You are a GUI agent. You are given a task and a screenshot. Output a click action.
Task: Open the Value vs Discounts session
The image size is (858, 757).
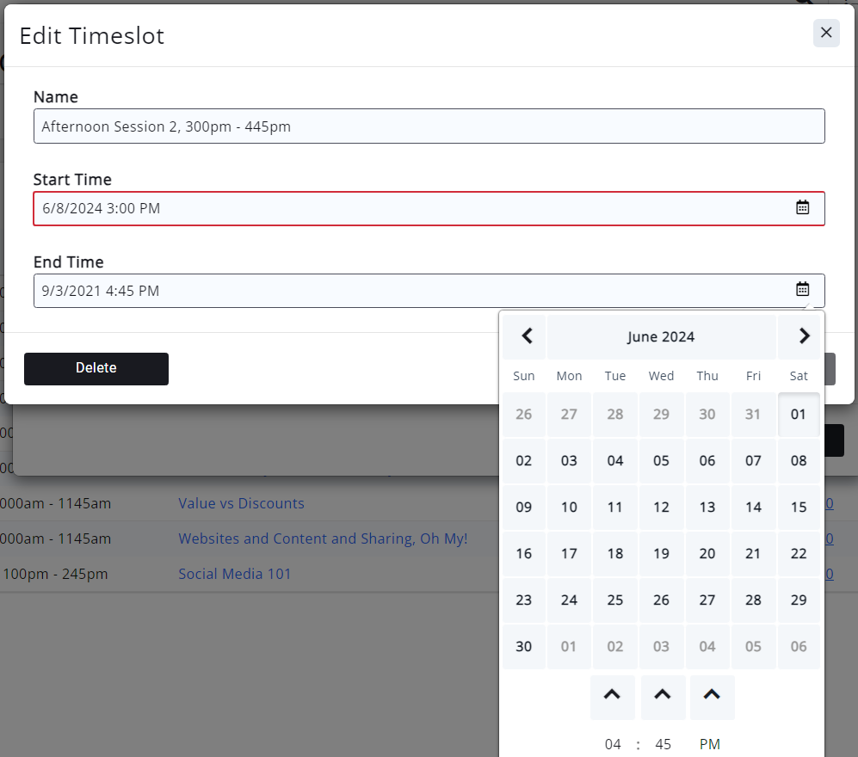click(241, 502)
